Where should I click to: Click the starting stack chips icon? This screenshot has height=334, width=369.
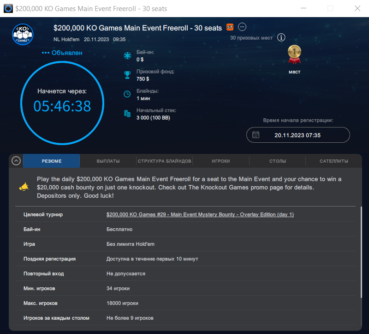127,114
